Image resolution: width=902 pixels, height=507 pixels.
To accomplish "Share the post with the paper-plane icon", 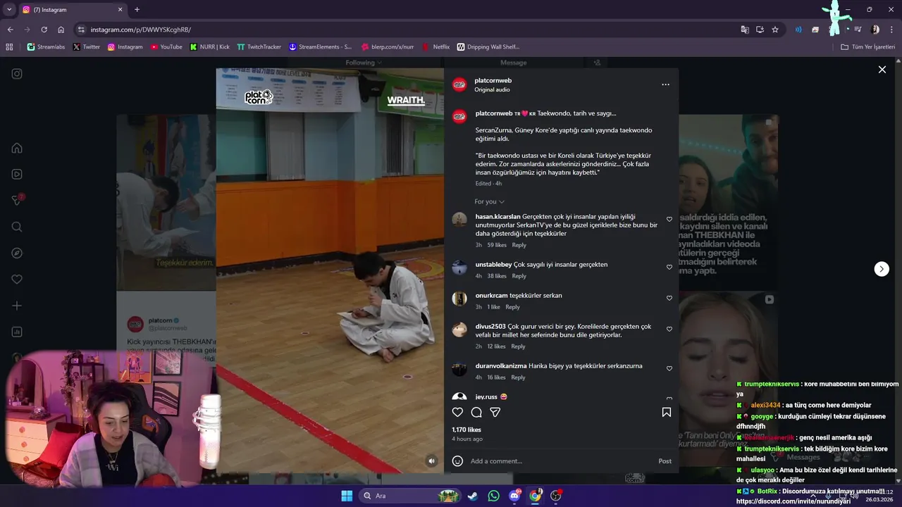I will point(495,412).
